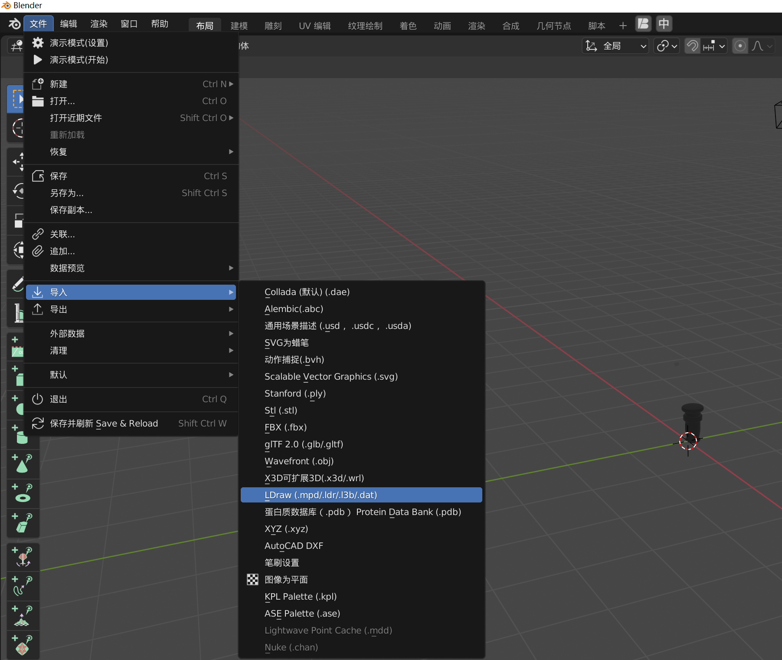Expand 打开近期文件 submenu
Image resolution: width=782 pixels, height=660 pixels.
coord(131,118)
